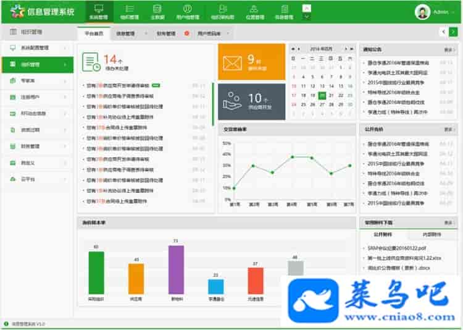The height and width of the screenshot is (330, 463).
Task: Click the circular user-group icon in the top navigation
Action: [188, 9]
